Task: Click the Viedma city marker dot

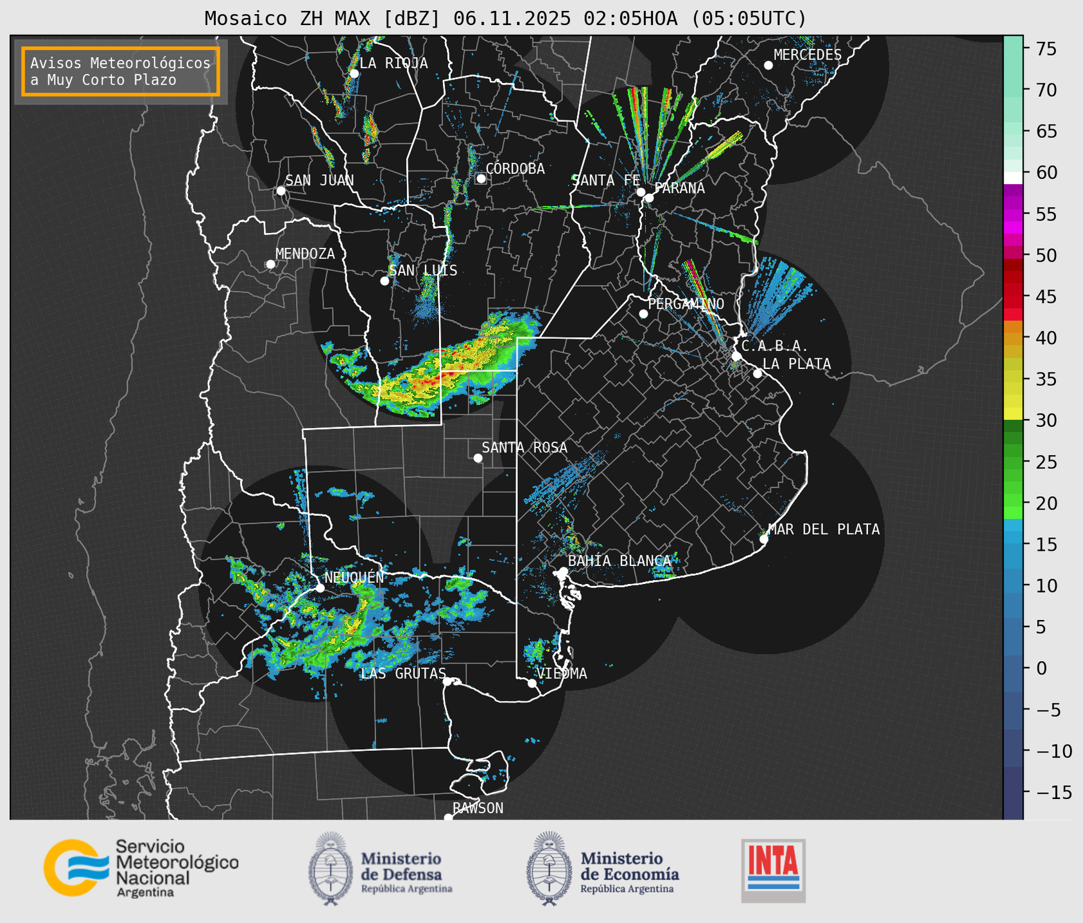Action: 532,683
